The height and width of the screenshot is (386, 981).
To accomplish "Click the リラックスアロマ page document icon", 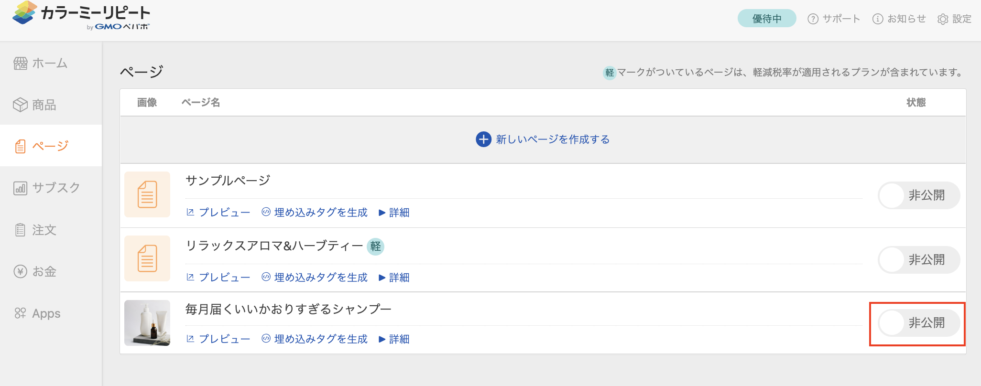I will click(147, 258).
